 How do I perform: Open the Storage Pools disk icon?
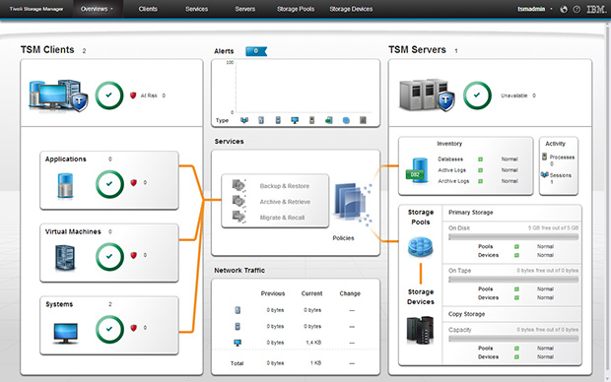[421, 247]
